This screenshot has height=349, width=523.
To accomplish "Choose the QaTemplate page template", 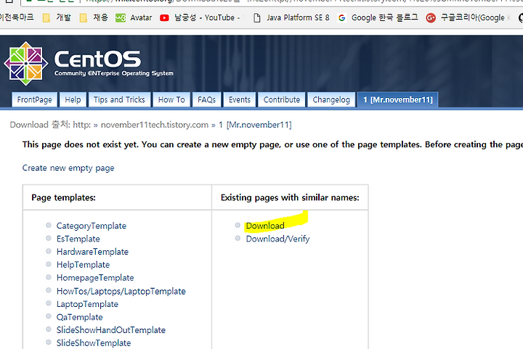I will tap(79, 317).
